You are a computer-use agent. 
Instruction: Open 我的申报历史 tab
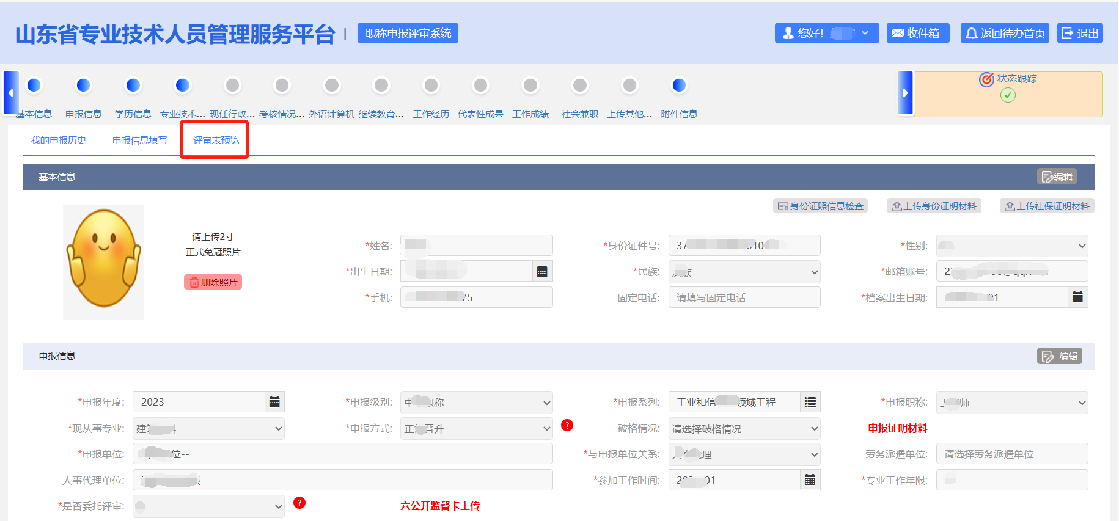pyautogui.click(x=59, y=140)
